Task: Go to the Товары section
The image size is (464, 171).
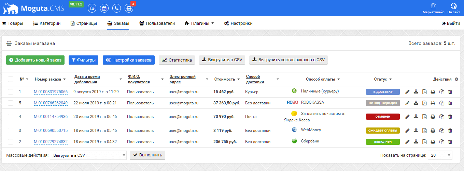Action: pos(13,23)
